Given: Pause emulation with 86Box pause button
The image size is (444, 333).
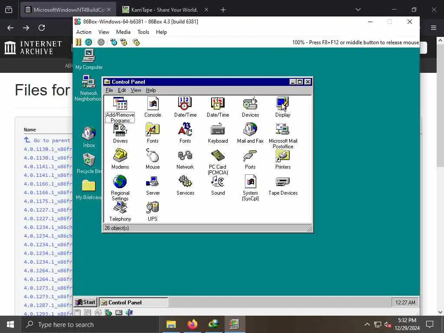Looking at the screenshot, I should [x=78, y=42].
